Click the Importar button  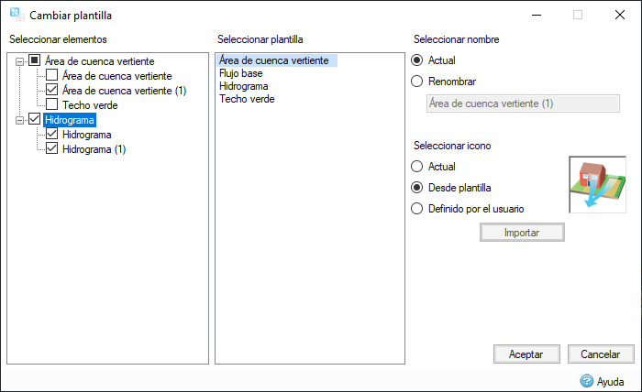522,232
